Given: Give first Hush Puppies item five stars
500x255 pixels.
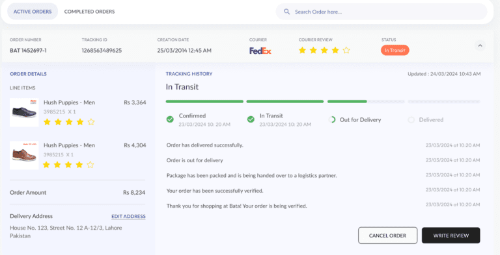Looking at the screenshot, I should click(91, 122).
